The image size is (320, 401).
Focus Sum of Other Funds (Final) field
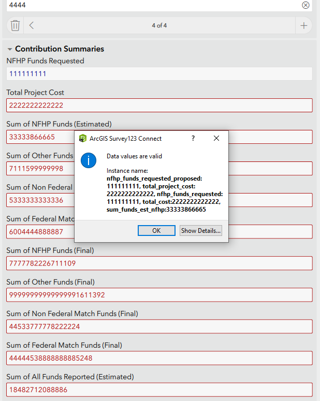(159, 295)
